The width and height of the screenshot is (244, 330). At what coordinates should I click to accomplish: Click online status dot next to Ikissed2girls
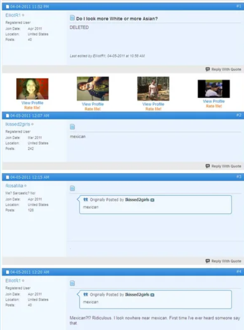click(x=32, y=124)
